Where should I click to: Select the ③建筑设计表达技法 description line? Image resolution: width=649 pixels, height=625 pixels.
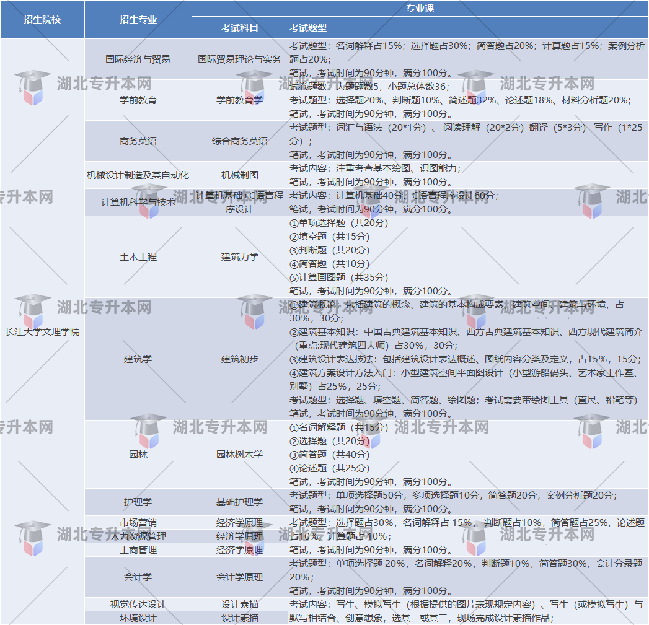[466, 359]
